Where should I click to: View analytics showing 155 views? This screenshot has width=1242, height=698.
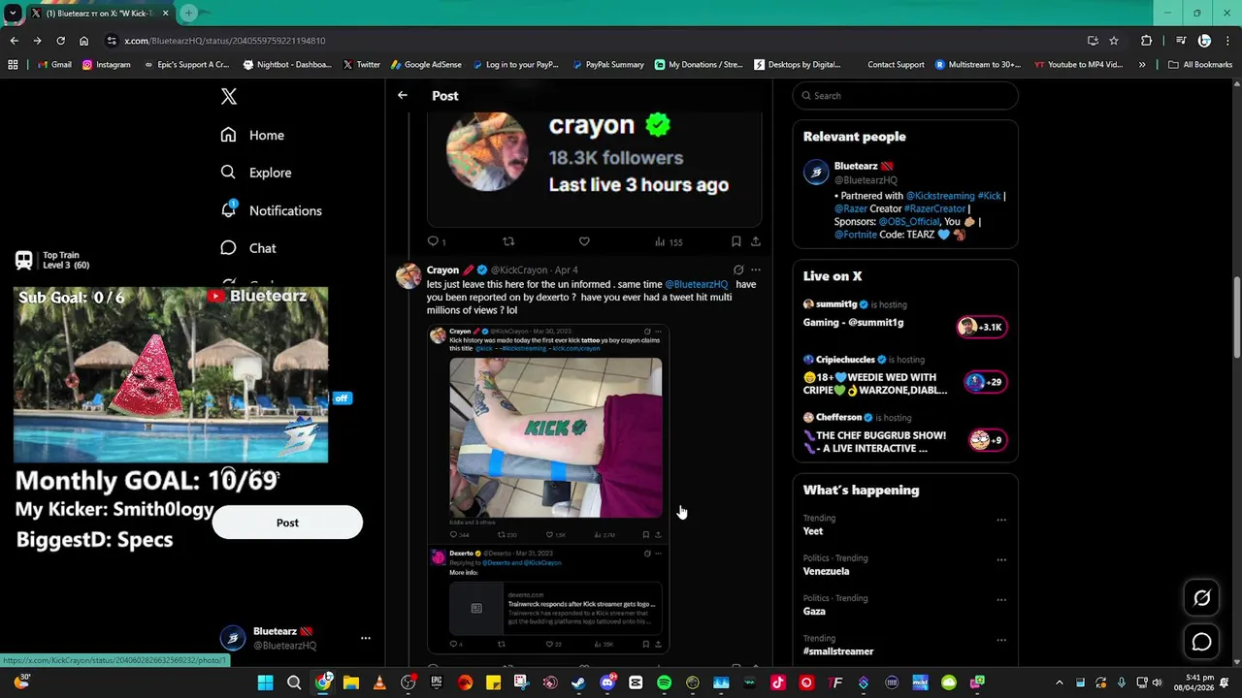click(x=669, y=241)
